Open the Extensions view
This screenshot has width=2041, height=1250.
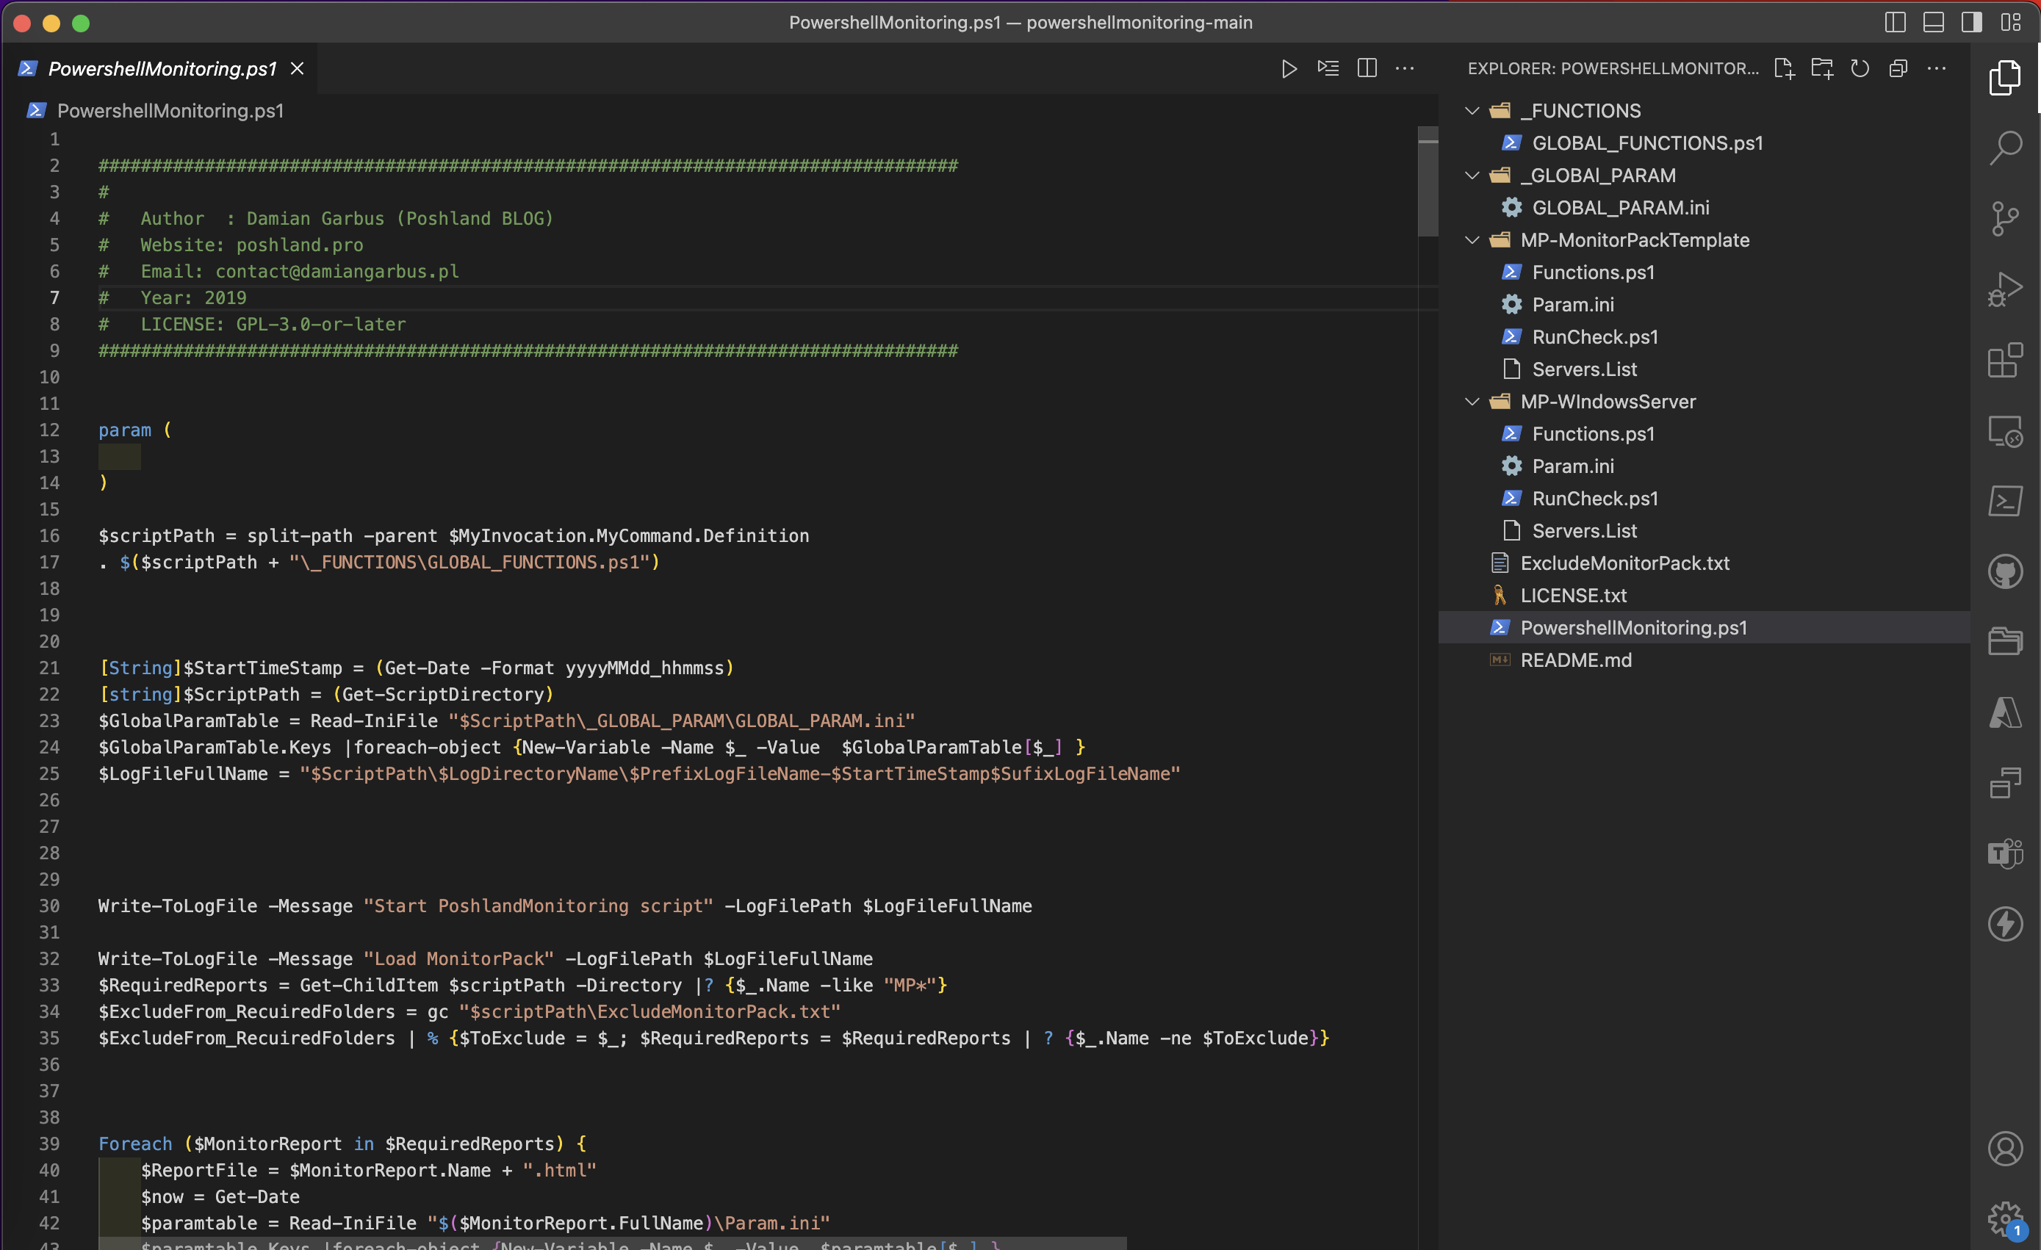pyautogui.click(x=2004, y=361)
